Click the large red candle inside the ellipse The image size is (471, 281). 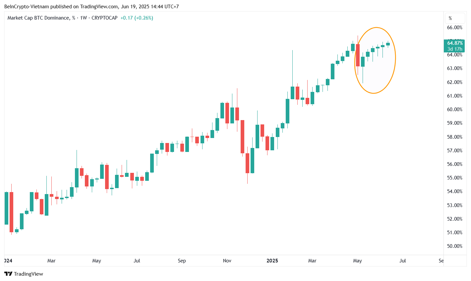358,55
